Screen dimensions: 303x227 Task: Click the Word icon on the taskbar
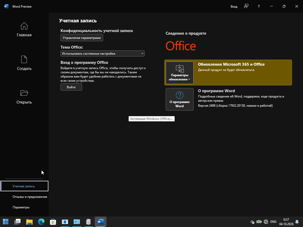[100, 221]
